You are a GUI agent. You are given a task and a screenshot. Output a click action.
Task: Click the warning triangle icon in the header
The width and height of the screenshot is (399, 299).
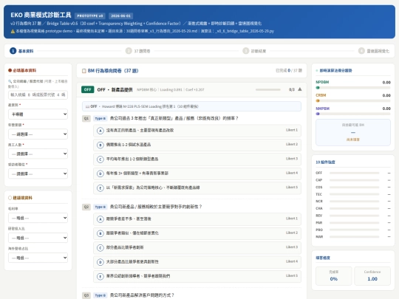click(13, 31)
